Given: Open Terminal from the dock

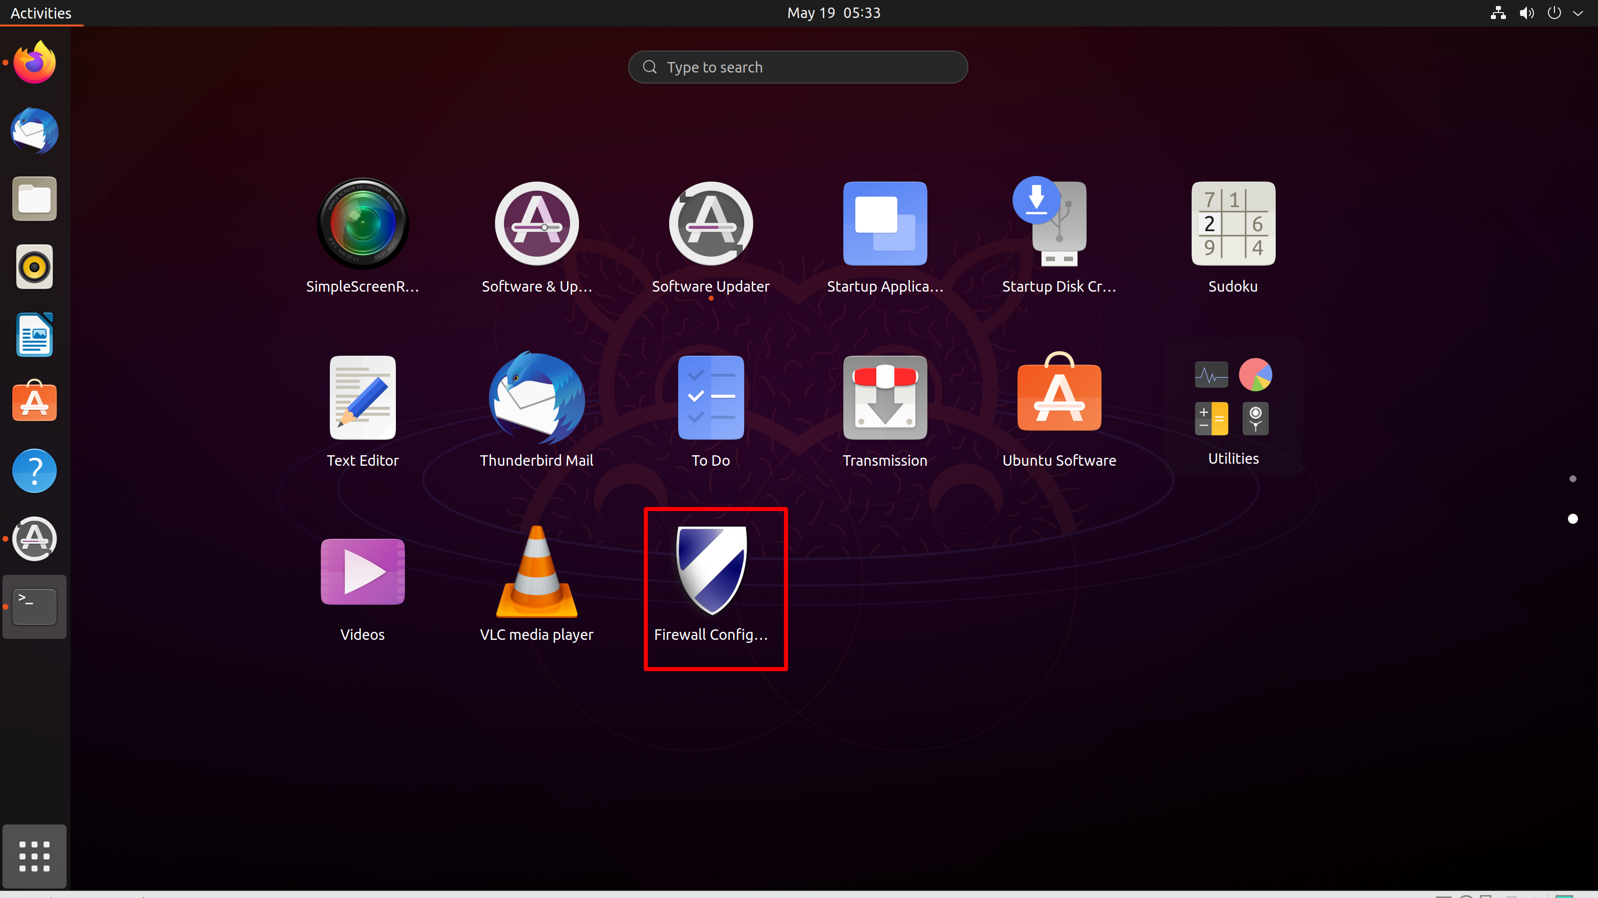Looking at the screenshot, I should click(35, 606).
